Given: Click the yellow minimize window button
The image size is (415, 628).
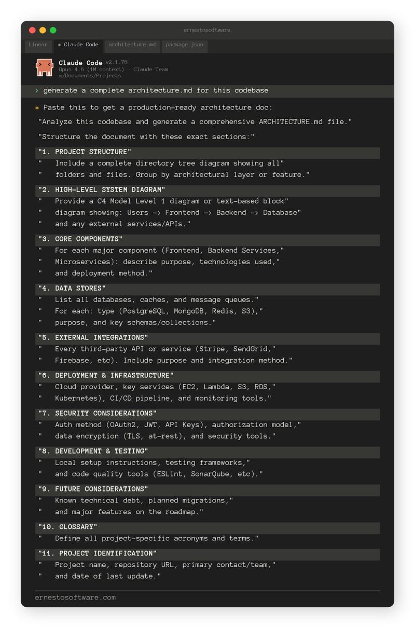Looking at the screenshot, I should point(43,30).
